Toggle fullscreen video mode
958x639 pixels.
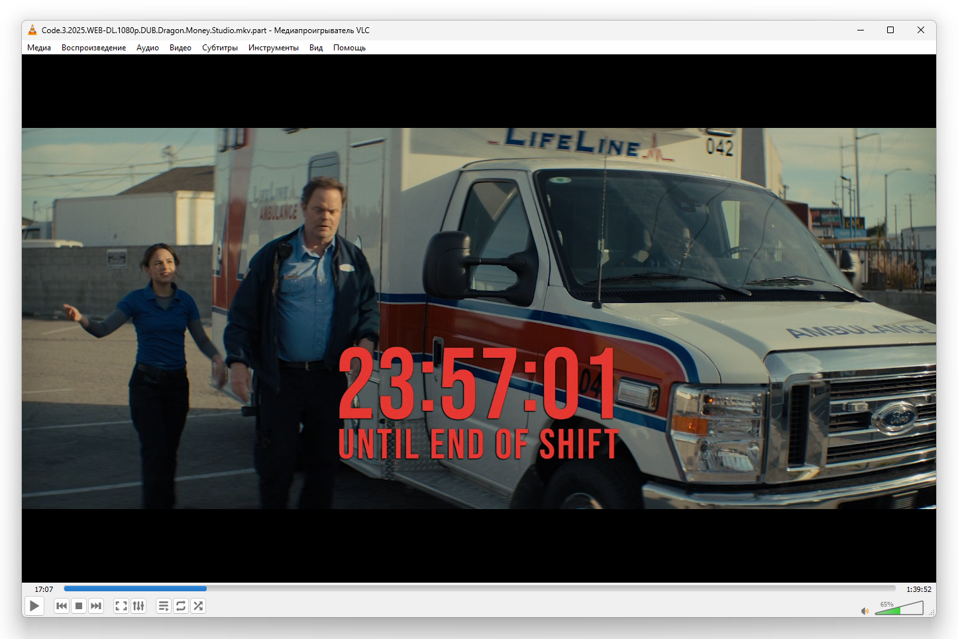pyautogui.click(x=121, y=606)
